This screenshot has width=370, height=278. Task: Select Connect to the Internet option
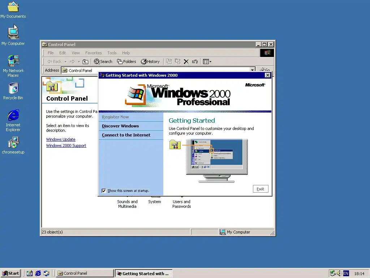[x=126, y=135]
